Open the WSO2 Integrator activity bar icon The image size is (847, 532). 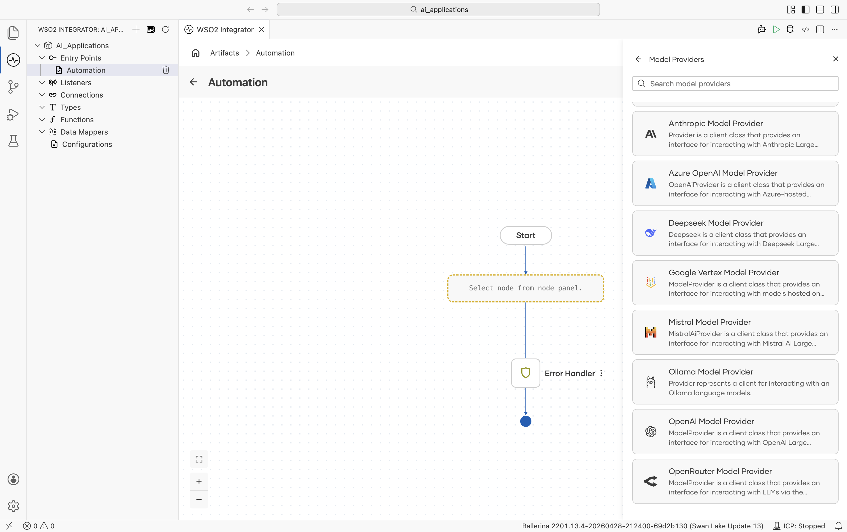pyautogui.click(x=13, y=60)
